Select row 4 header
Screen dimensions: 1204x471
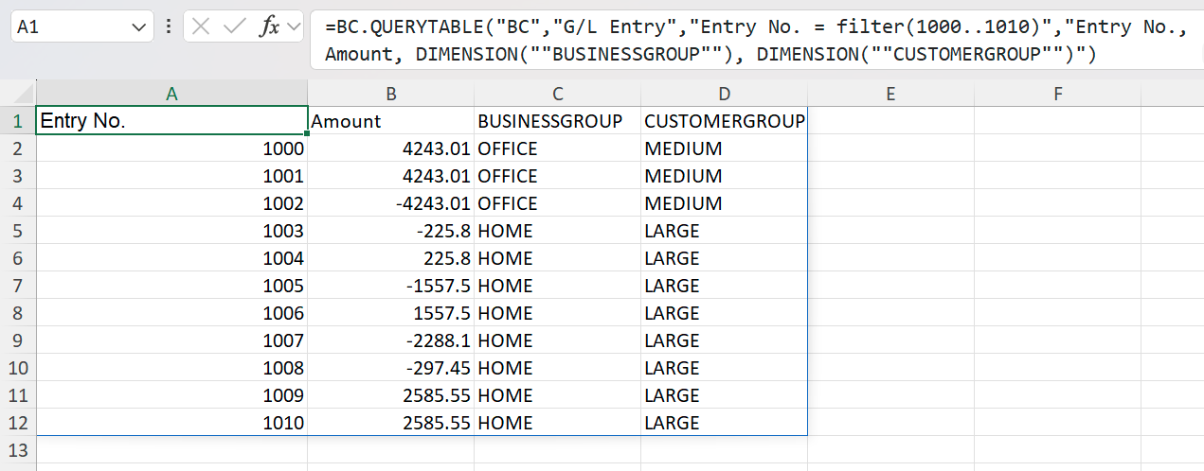[x=18, y=203]
